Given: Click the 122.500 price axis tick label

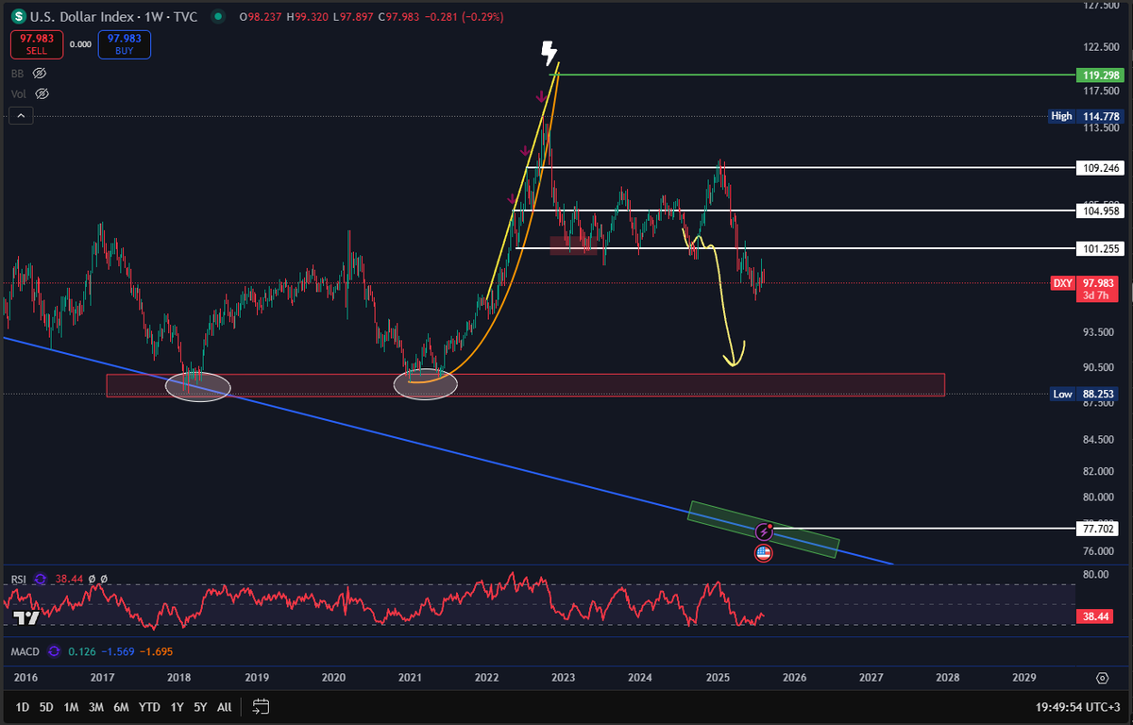Looking at the screenshot, I should point(1101,47).
